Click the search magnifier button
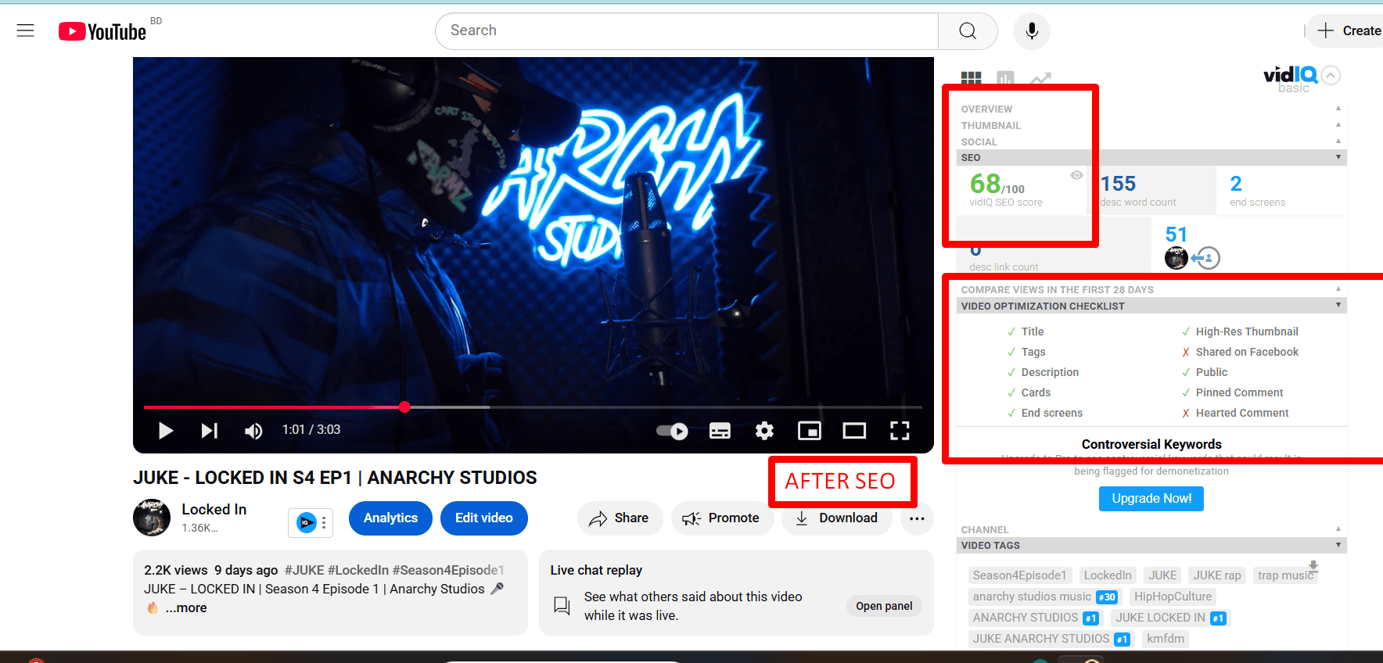The width and height of the screenshot is (1383, 663). coord(968,30)
